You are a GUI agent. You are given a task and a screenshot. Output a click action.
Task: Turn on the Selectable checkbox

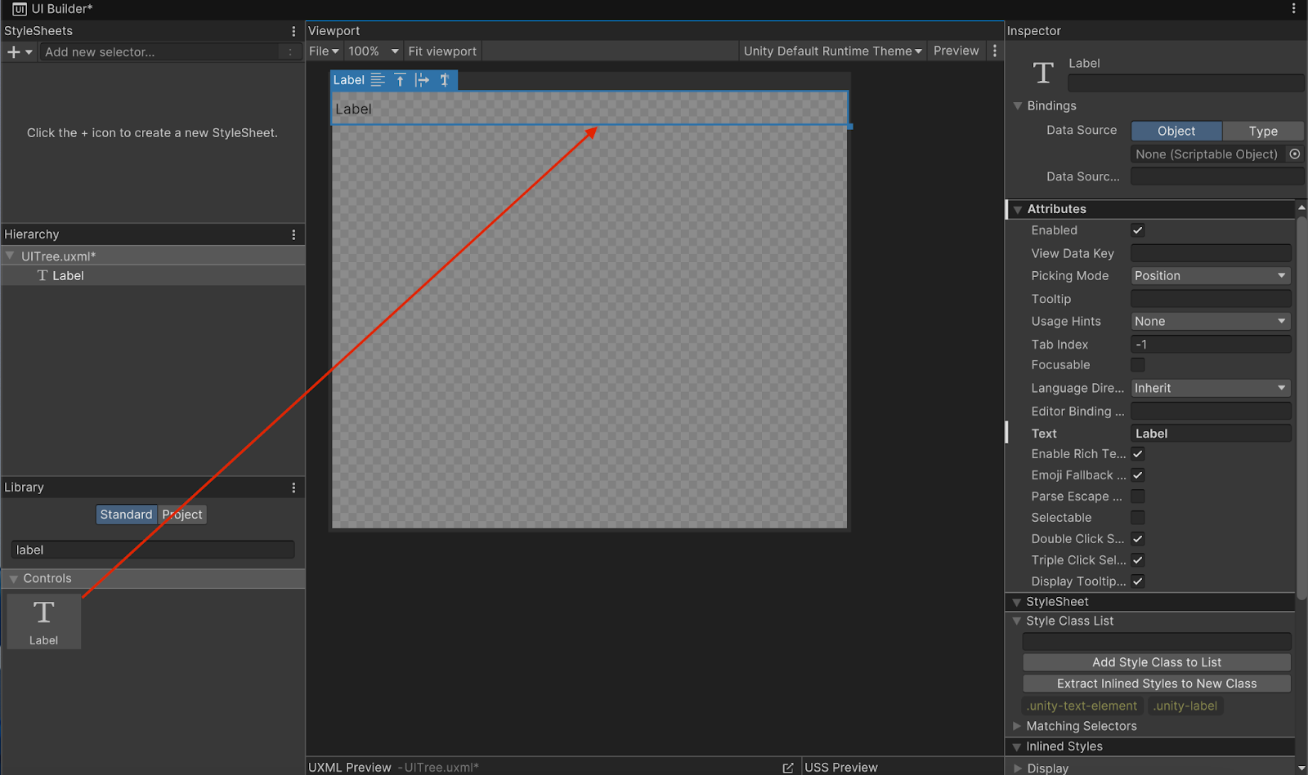(x=1137, y=518)
